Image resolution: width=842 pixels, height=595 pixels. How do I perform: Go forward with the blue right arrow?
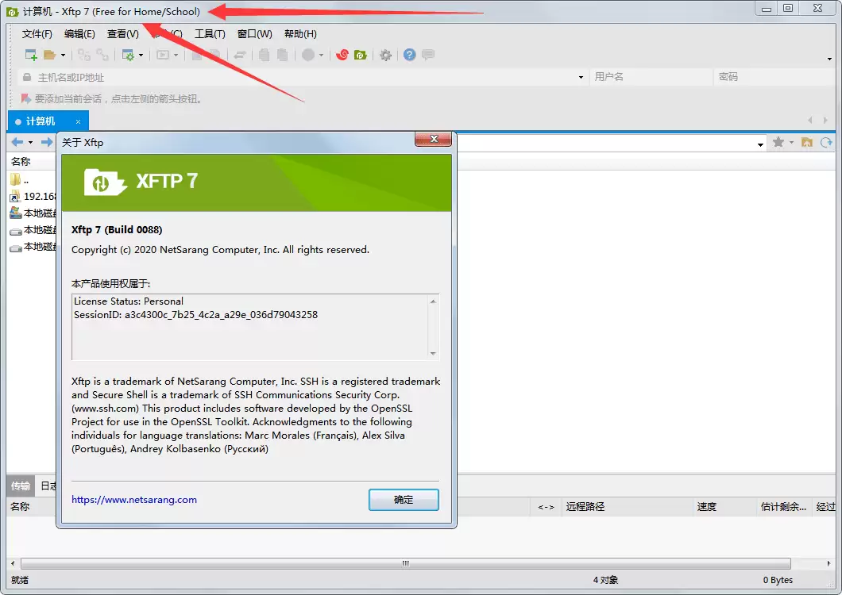point(47,142)
